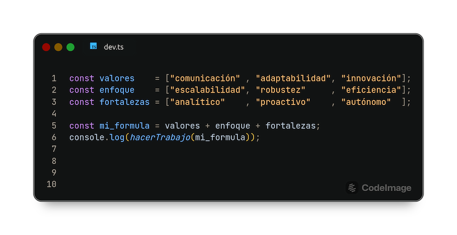Viewport: 457px width, 235px height.
Task: Click the "proactivo" string on line 3
Action: click(283, 102)
